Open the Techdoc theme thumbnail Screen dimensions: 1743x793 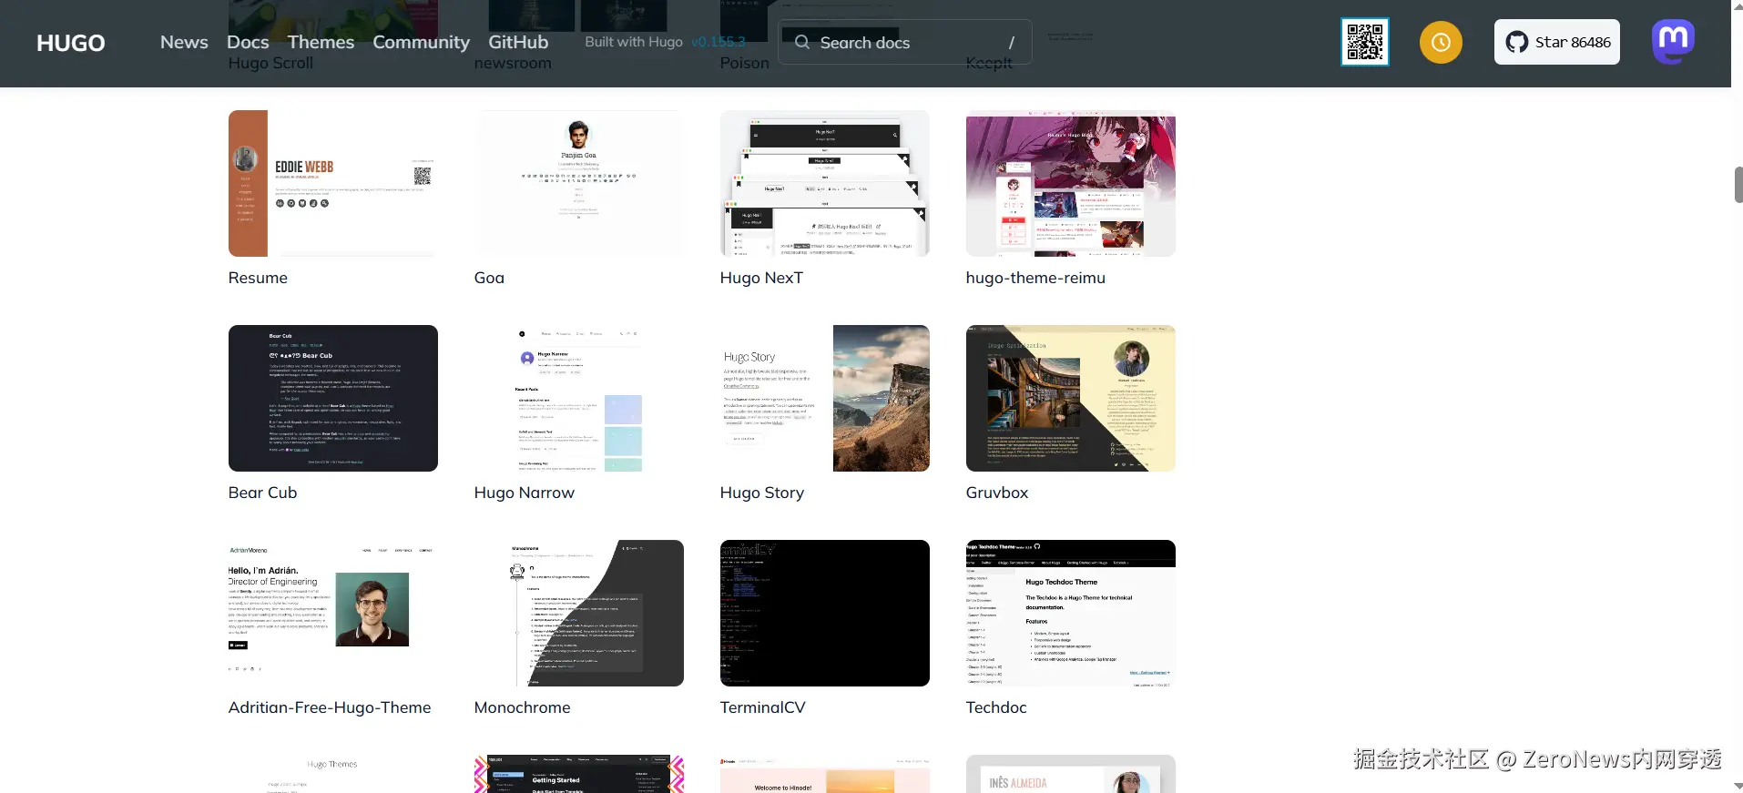click(x=1071, y=614)
